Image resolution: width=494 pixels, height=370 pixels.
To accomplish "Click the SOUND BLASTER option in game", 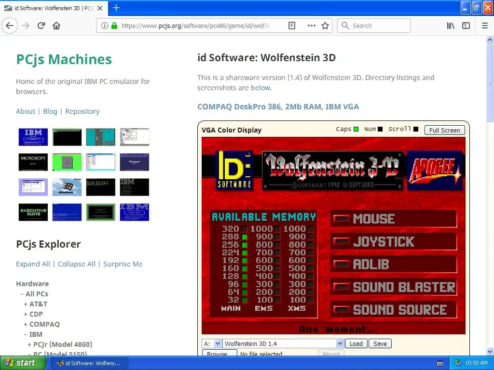I will tap(394, 287).
